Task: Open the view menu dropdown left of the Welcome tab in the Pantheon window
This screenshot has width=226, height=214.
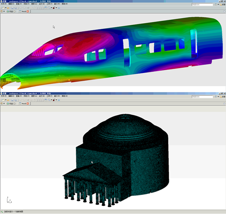Action: coord(4,103)
